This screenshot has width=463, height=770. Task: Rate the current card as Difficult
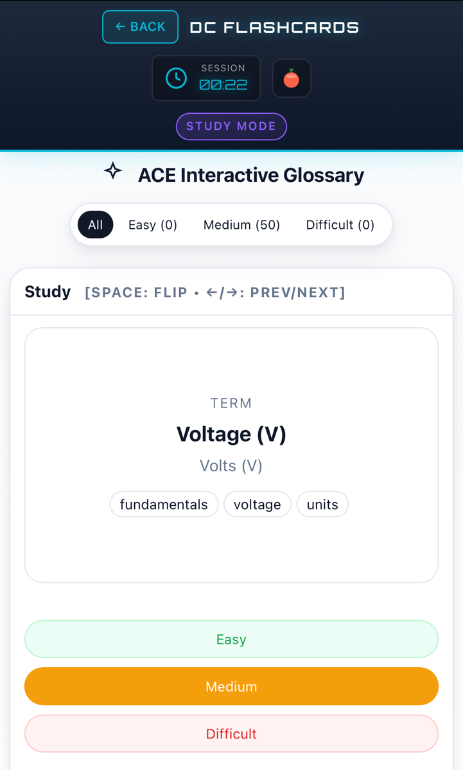(231, 733)
